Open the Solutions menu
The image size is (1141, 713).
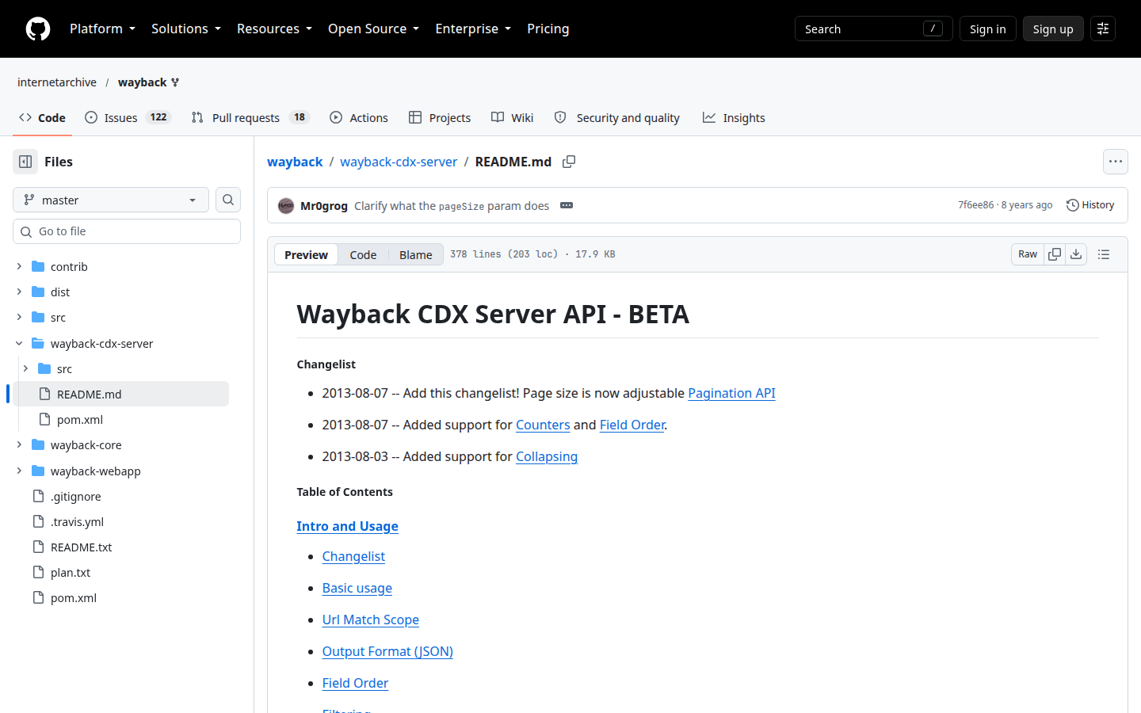point(186,29)
